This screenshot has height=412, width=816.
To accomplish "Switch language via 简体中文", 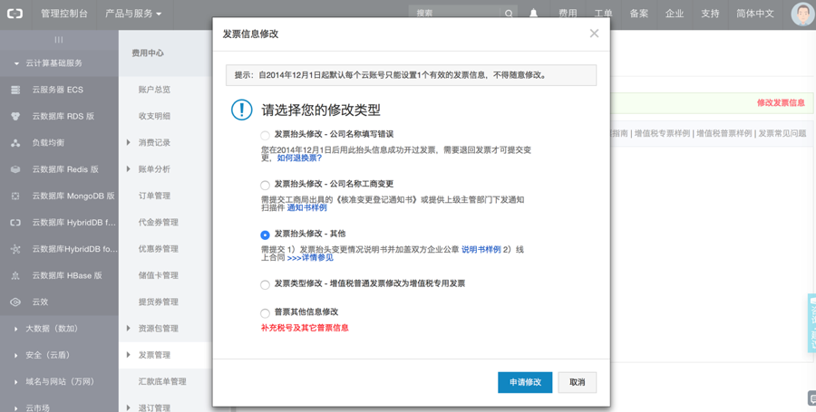I will pos(754,14).
